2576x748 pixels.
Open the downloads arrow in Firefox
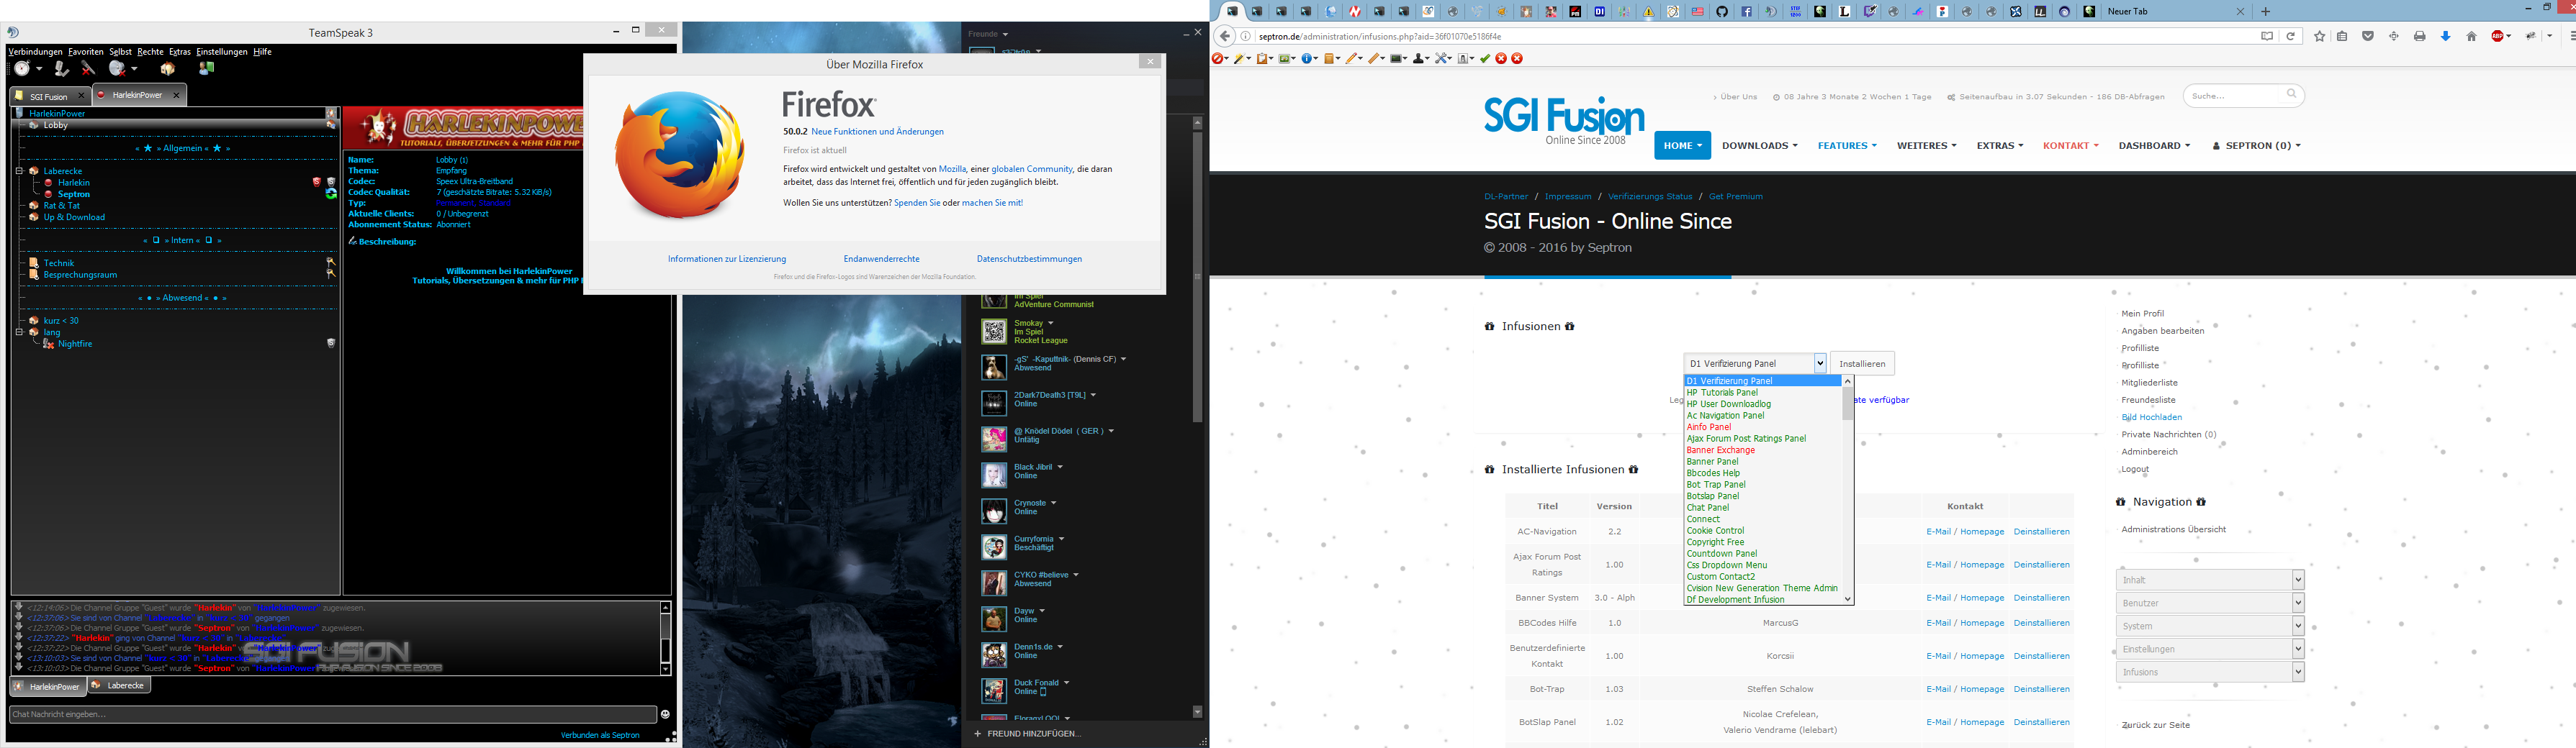point(2446,36)
